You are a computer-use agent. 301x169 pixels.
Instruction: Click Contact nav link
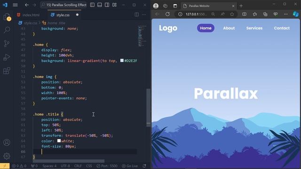[x=282, y=28]
